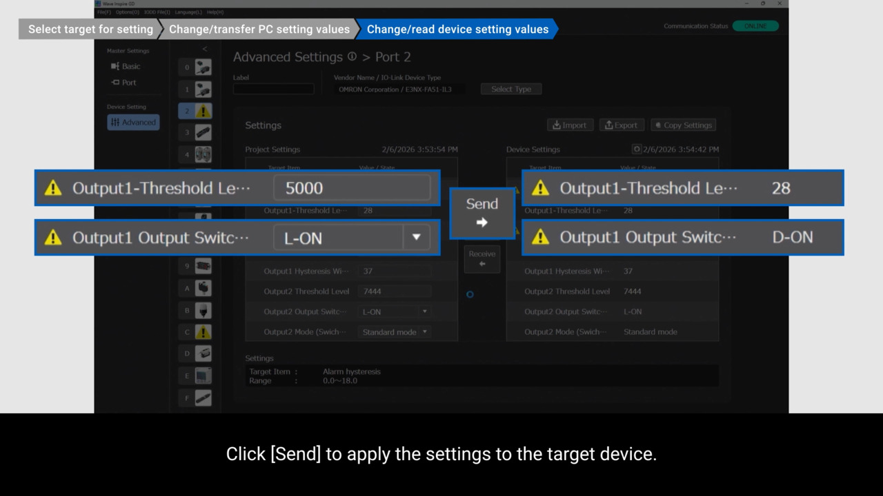Open the Options(O) menu
Image resolution: width=883 pixels, height=496 pixels.
click(x=127, y=12)
